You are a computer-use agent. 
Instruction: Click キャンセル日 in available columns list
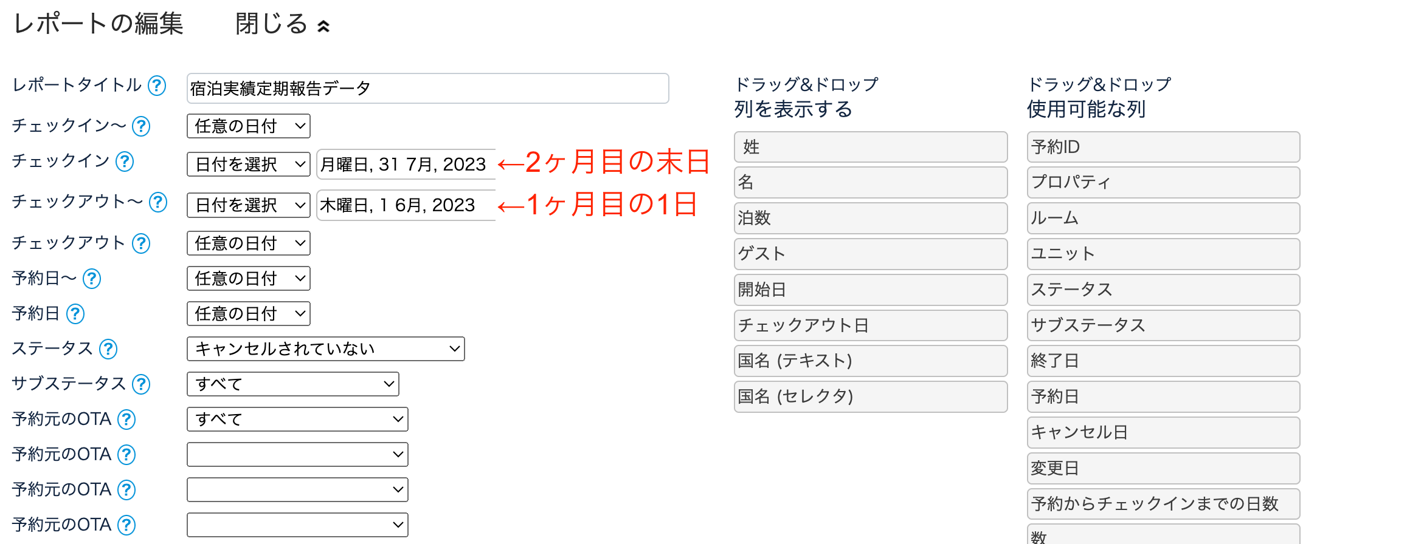pyautogui.click(x=1163, y=432)
